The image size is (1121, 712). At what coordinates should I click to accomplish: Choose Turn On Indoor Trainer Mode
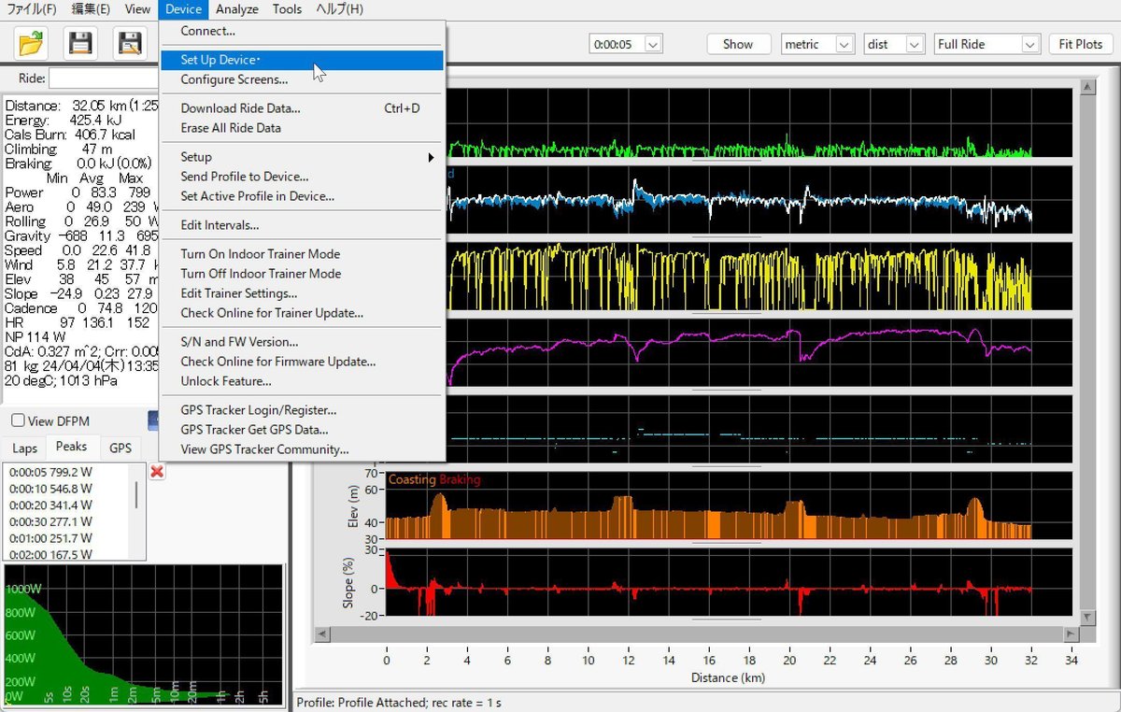point(260,254)
